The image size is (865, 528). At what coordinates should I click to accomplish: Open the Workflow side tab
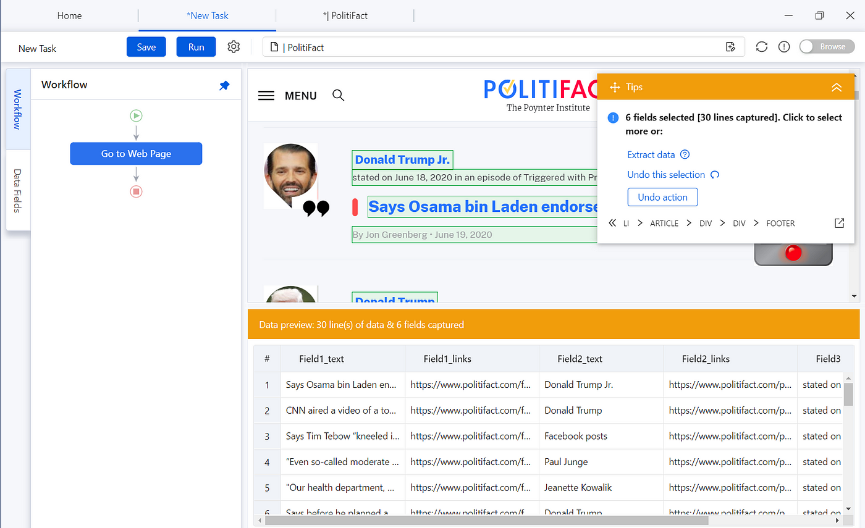17,109
